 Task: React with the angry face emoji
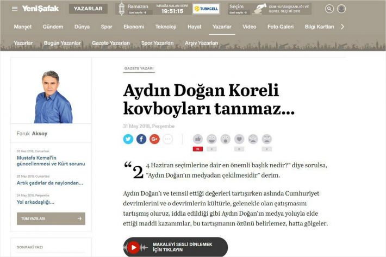pyautogui.click(x=267, y=139)
